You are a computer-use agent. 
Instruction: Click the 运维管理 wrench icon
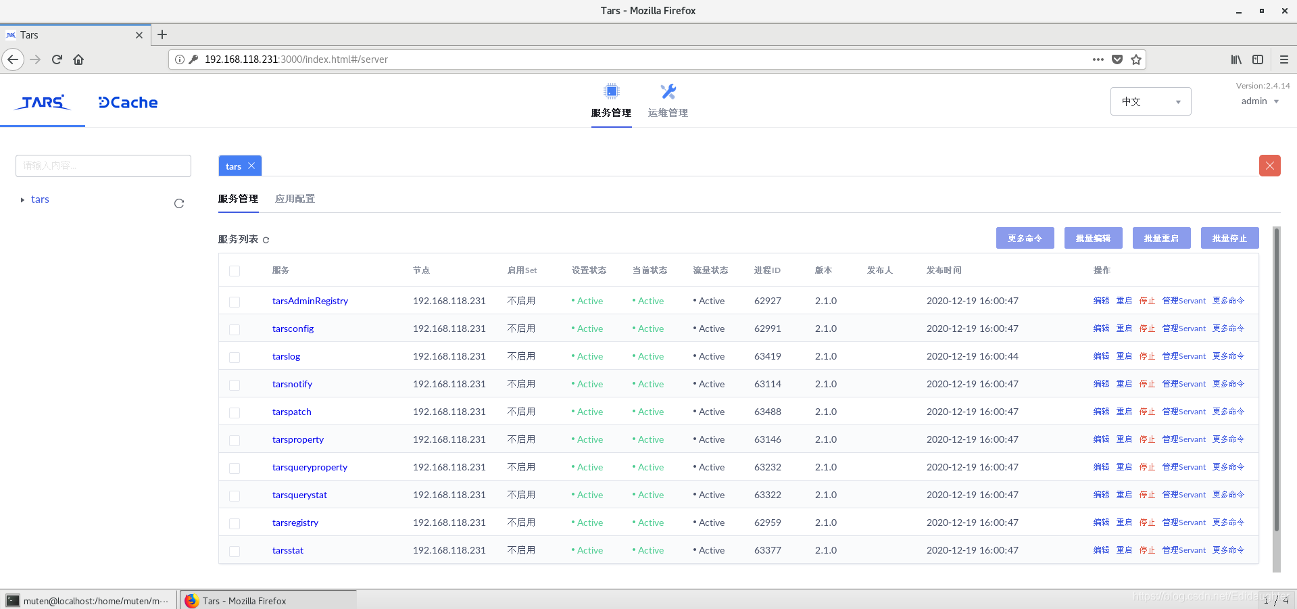668,91
